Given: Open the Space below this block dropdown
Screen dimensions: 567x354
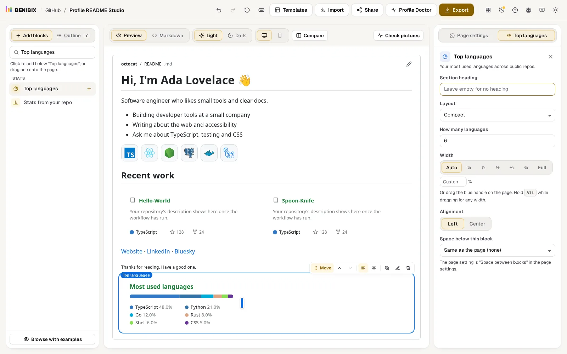Looking at the screenshot, I should (497, 250).
